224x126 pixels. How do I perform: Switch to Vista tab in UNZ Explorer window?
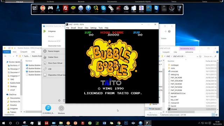[x=175, y=52]
